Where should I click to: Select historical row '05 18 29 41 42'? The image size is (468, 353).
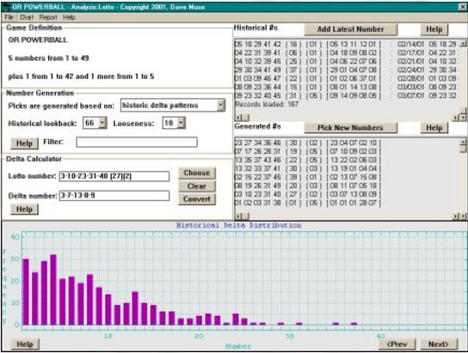tap(346, 45)
